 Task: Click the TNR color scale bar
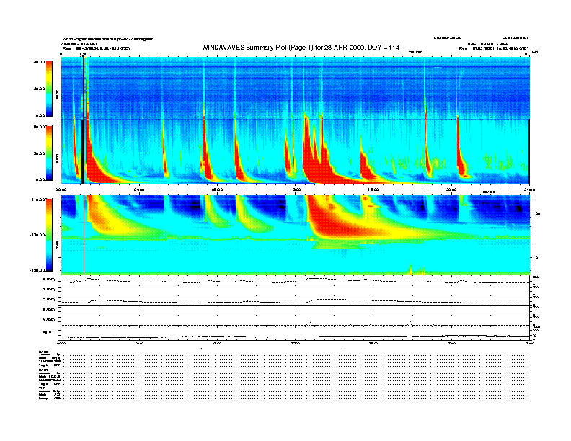pos(49,235)
